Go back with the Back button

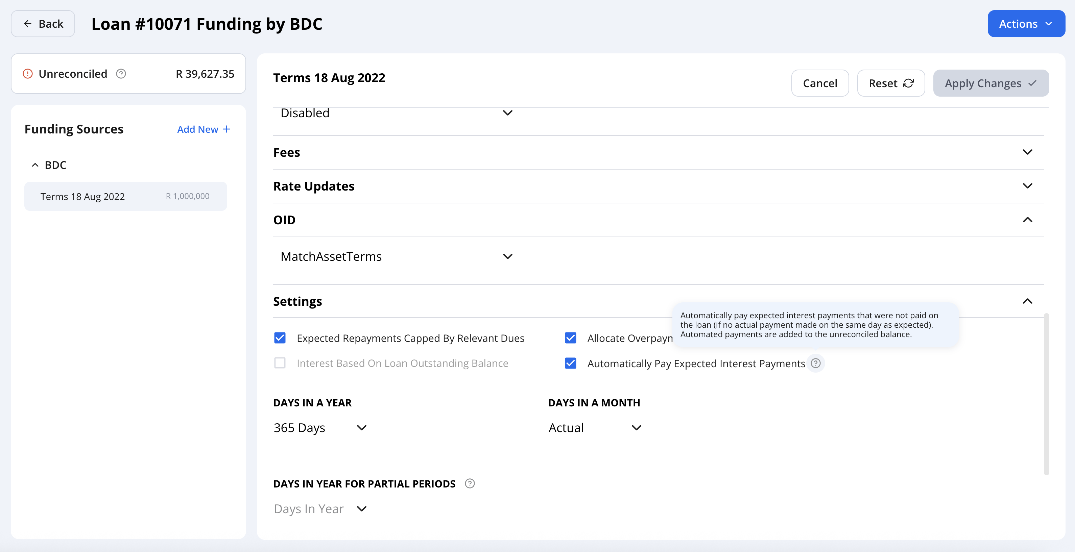point(43,24)
